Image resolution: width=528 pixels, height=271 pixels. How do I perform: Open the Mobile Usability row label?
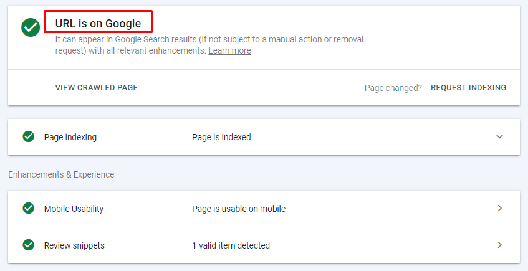74,209
